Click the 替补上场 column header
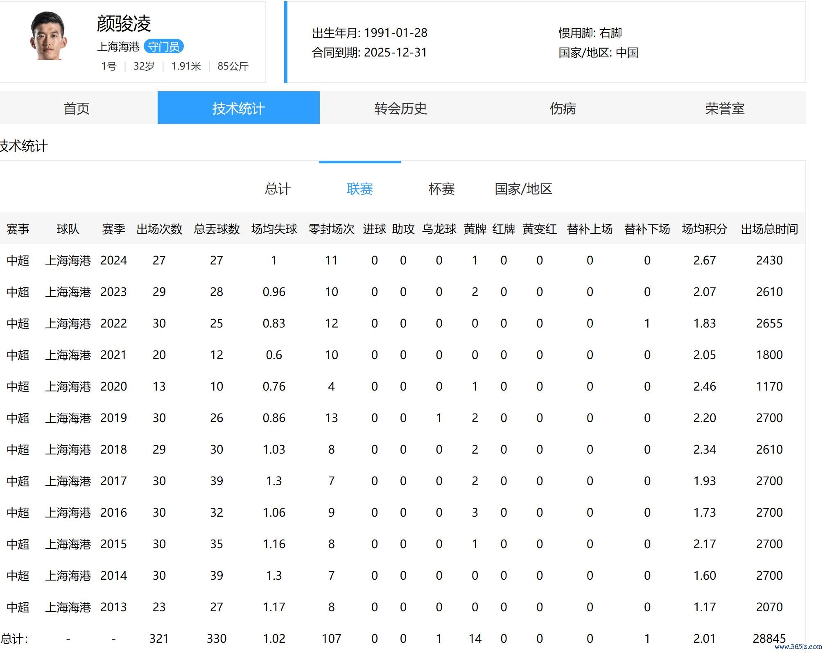Image resolution: width=825 pixels, height=653 pixels. tap(590, 229)
